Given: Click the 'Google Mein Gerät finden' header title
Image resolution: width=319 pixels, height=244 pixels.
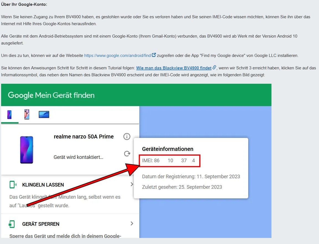Looking at the screenshot, I should tap(51, 95).
